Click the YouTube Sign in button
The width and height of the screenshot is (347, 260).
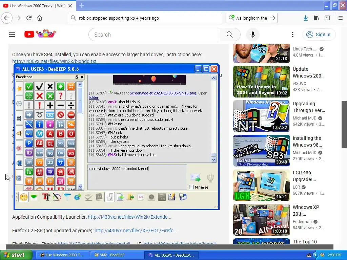pyautogui.click(x=319, y=35)
